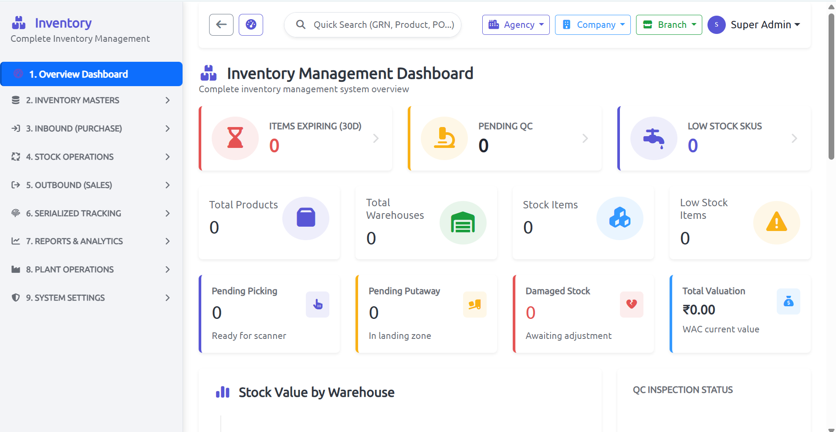
Task: Expand Plant Operations chevron
Action: click(168, 269)
